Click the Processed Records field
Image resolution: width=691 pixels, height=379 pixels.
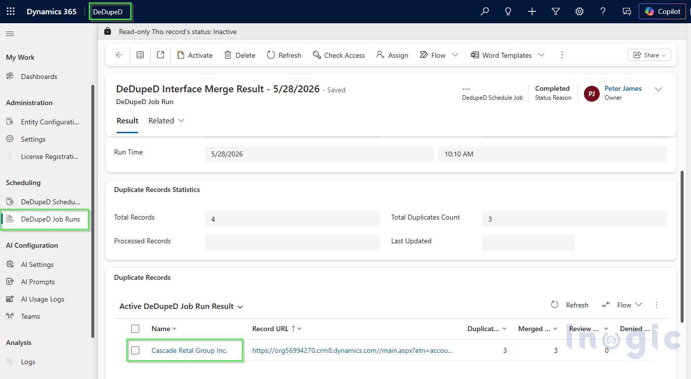pos(292,242)
